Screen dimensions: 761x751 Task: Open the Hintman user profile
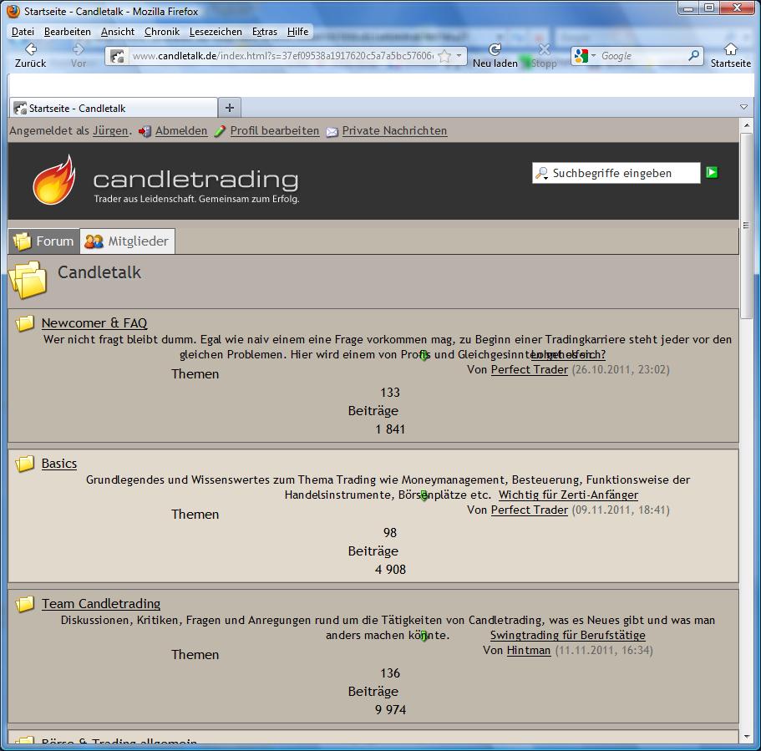[529, 651]
